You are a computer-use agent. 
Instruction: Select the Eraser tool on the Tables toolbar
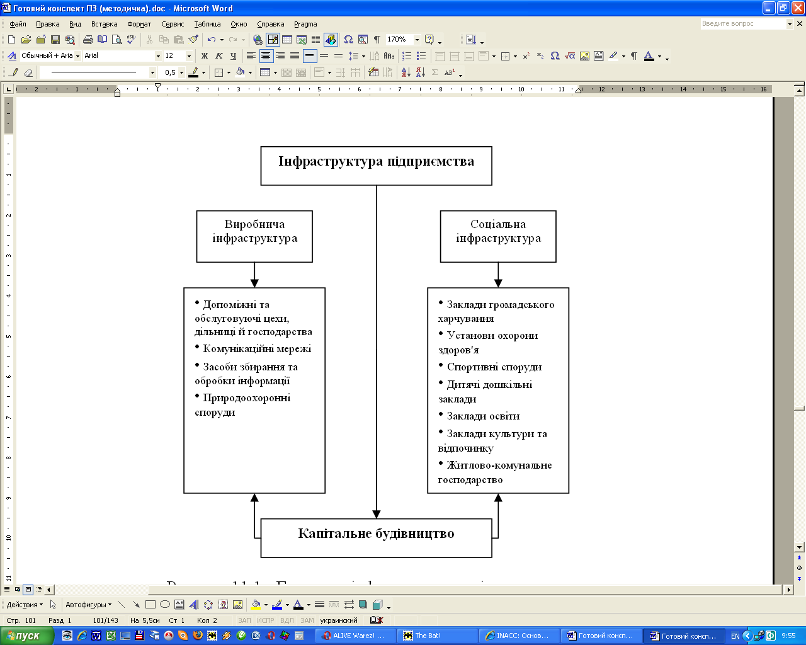[x=28, y=73]
